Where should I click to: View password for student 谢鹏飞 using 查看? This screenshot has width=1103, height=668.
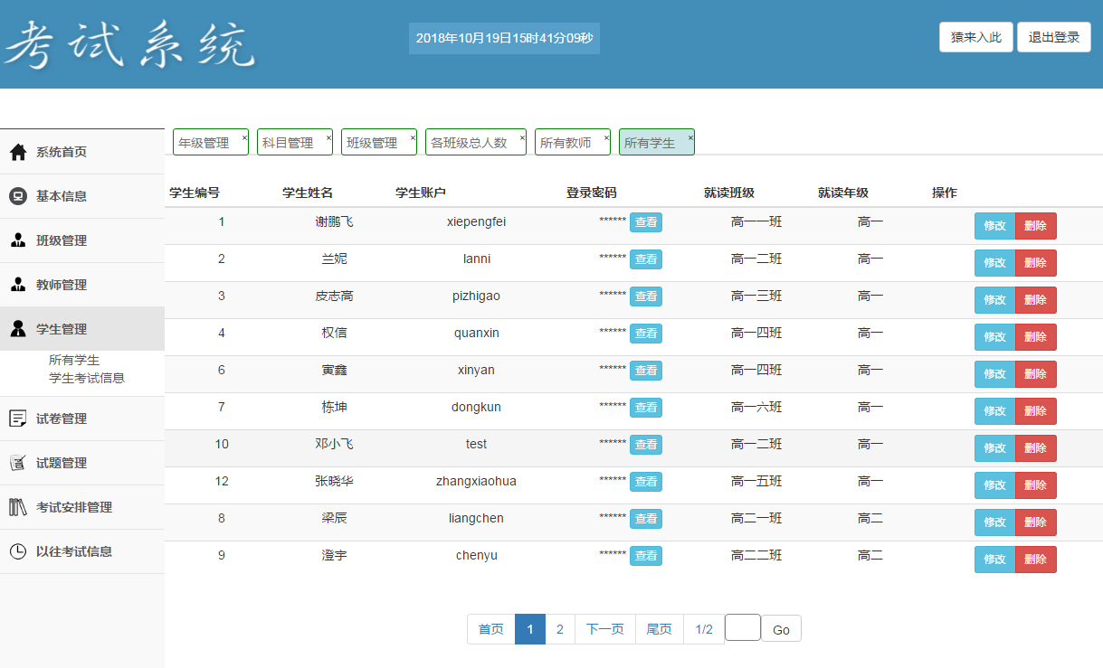[646, 221]
